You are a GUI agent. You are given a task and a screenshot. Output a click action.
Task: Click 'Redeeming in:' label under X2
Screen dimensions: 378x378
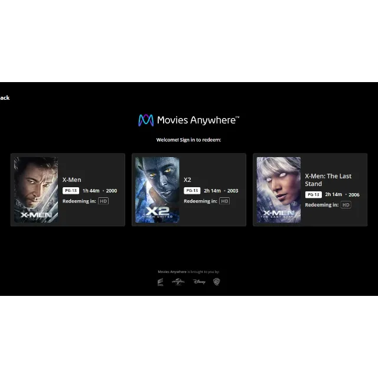tap(200, 201)
